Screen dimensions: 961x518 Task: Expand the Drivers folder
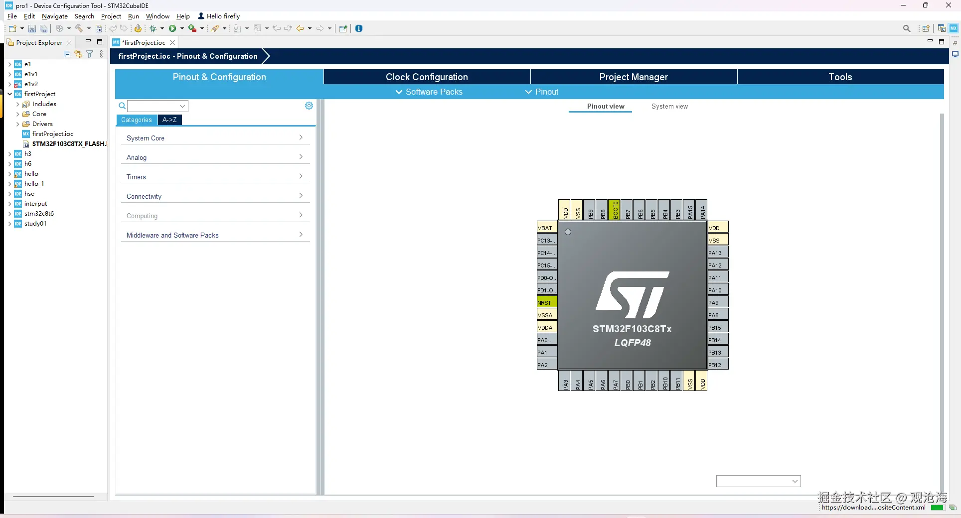[18, 124]
